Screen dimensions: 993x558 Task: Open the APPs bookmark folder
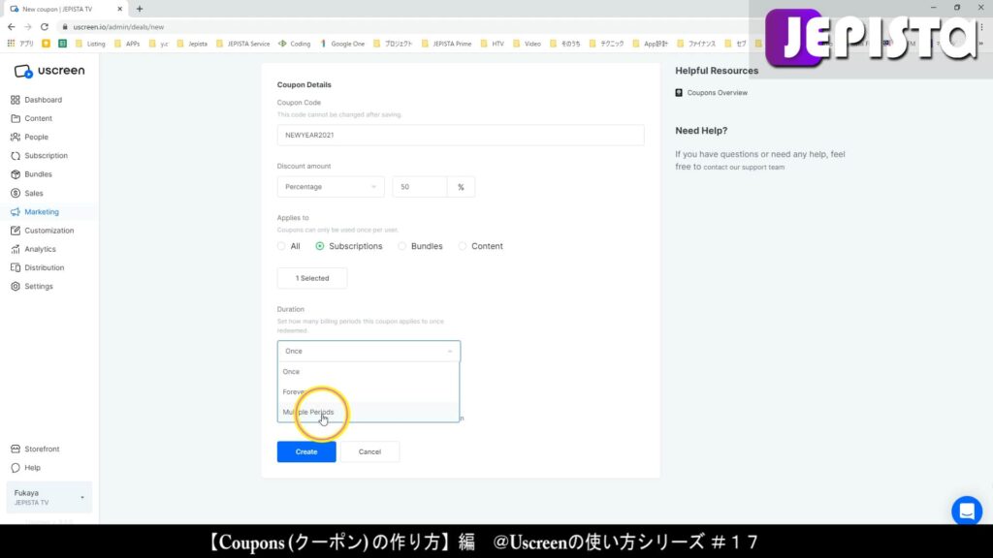[x=127, y=44]
